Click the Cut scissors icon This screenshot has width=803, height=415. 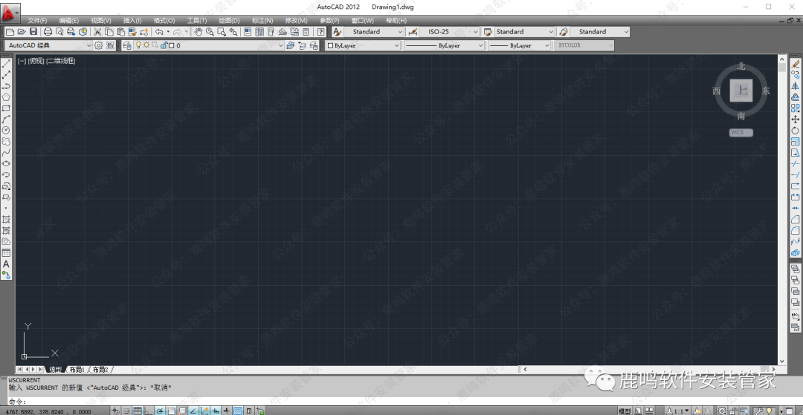pyautogui.click(x=97, y=32)
